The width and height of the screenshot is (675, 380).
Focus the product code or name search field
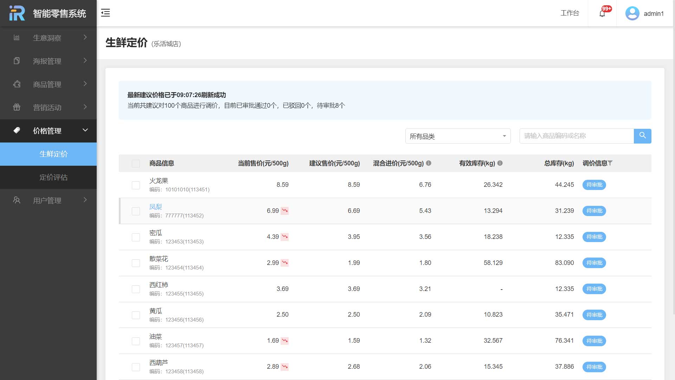coord(577,136)
